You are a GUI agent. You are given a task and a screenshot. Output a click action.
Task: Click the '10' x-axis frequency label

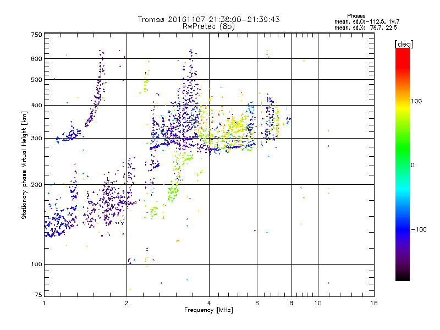pos(318,303)
